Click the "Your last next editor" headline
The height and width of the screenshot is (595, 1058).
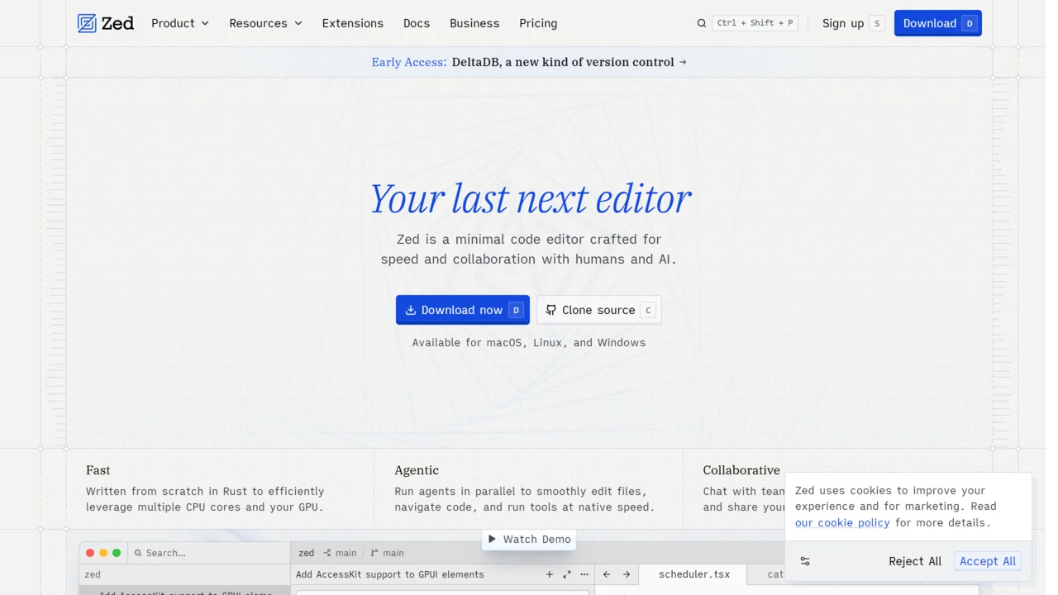pyautogui.click(x=529, y=199)
